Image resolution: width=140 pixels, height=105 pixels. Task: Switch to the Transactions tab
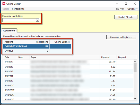click(x=9, y=31)
